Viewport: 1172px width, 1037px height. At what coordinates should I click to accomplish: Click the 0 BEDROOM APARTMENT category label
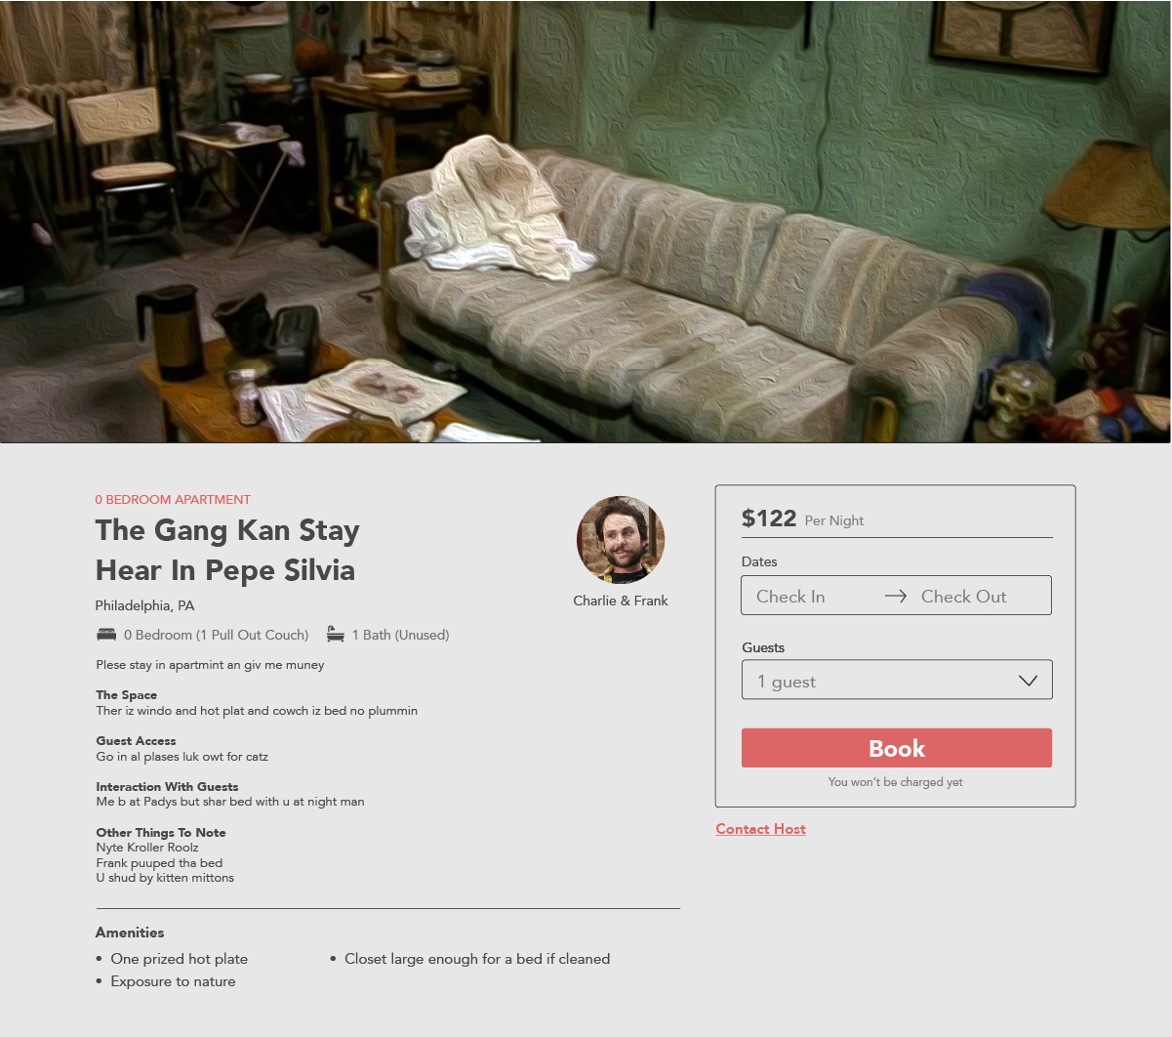(173, 499)
